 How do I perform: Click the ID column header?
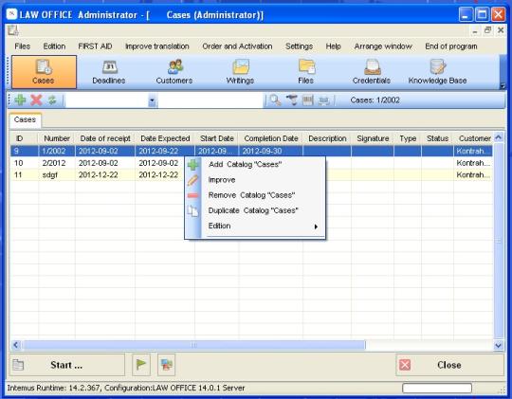[25, 138]
